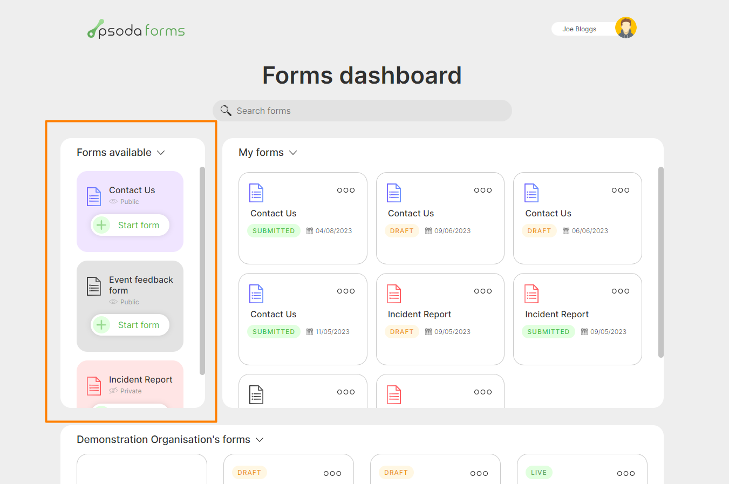Image resolution: width=729 pixels, height=484 pixels.
Task: Open options menu on submitted Incident Report card
Action: pos(621,291)
